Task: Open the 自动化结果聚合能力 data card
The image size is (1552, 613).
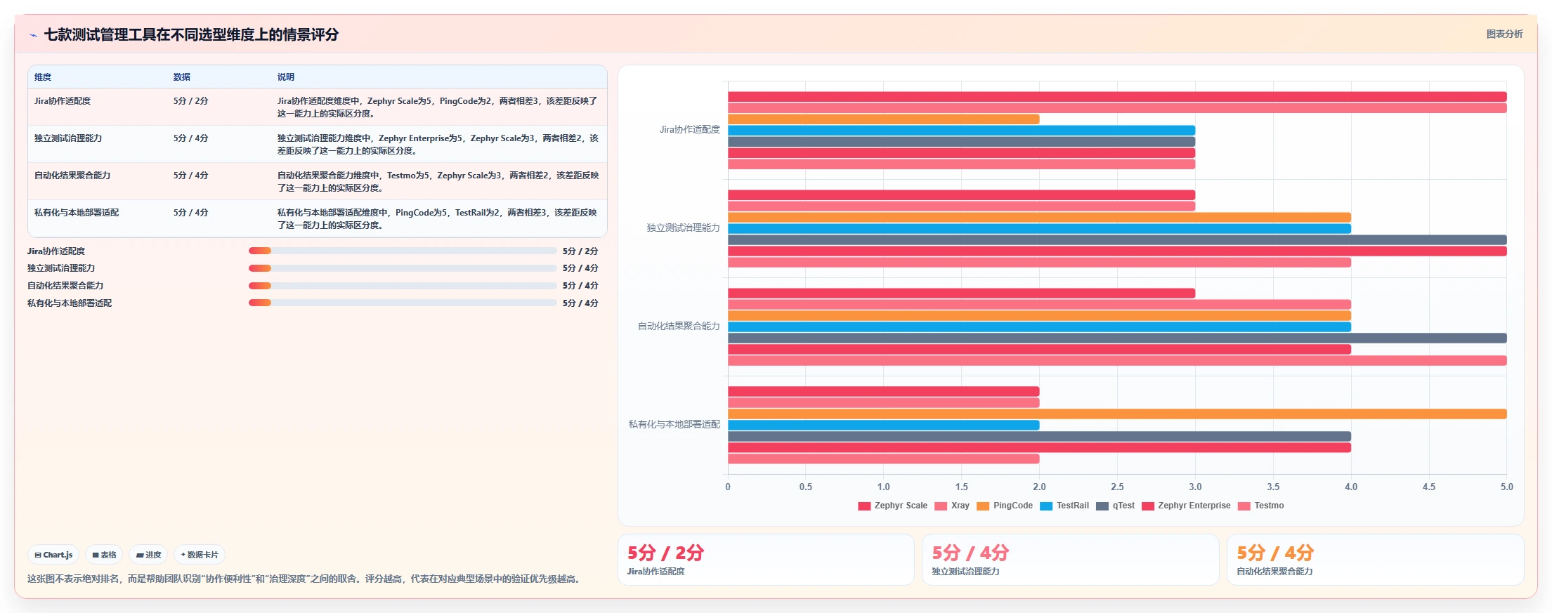Action: 1375,560
